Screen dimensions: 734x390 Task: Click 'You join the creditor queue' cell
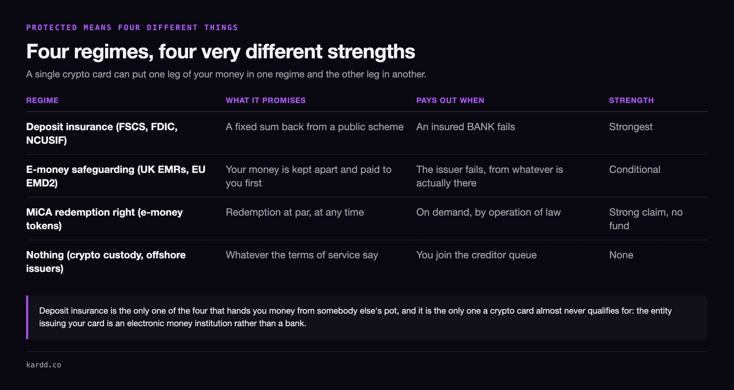coord(476,255)
